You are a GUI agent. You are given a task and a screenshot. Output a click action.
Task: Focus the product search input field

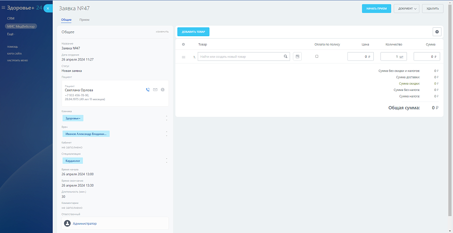(x=241, y=56)
